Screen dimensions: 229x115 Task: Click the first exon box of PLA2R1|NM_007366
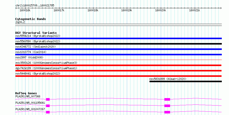tap(48, 99)
